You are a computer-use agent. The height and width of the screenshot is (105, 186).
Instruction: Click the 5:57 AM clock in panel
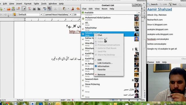(x=157, y=104)
